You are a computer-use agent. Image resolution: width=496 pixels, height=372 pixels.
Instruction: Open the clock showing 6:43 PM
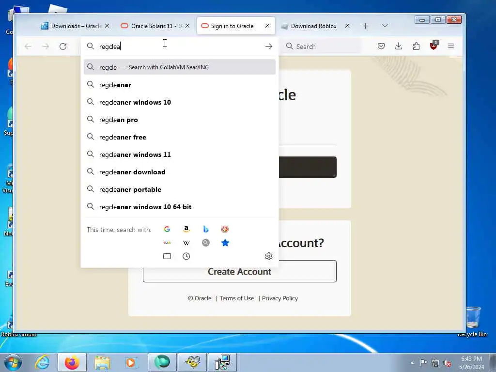tap(471, 362)
